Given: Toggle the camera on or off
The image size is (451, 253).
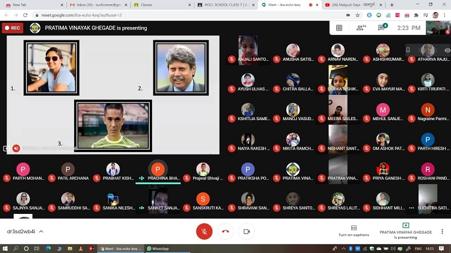Looking at the screenshot, I should click(x=246, y=231).
